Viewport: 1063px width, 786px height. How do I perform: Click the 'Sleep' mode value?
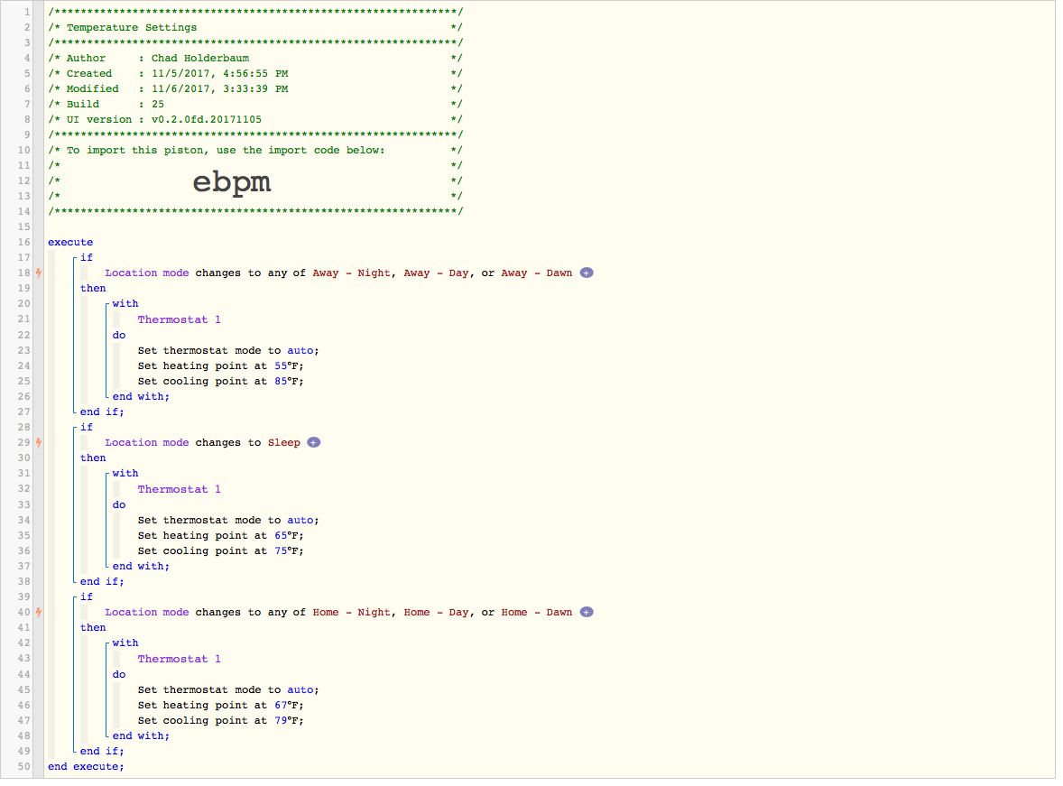pos(284,442)
